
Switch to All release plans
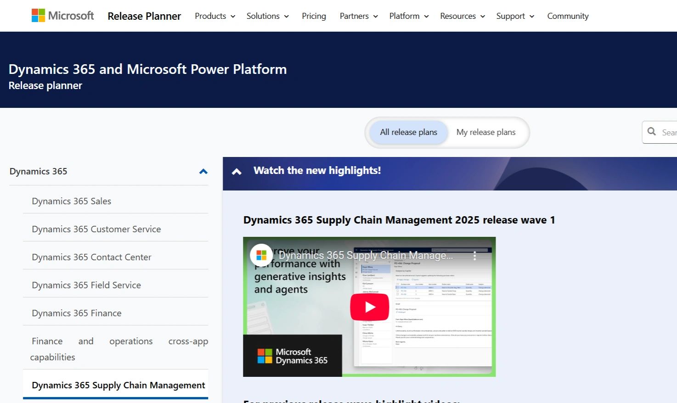tap(408, 132)
